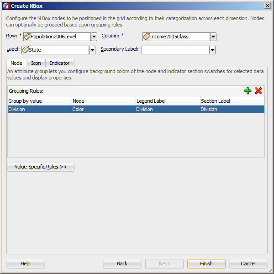Click the Secondary Label input field
The width and height of the screenshot is (274, 274).
pos(175,50)
